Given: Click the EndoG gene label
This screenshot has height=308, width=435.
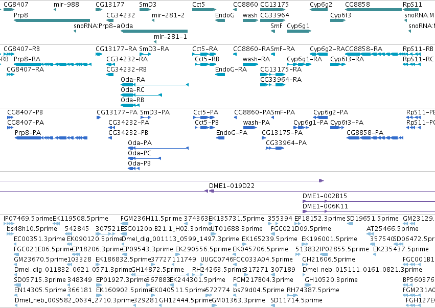Looking at the screenshot, I should pyautogui.click(x=225, y=15).
